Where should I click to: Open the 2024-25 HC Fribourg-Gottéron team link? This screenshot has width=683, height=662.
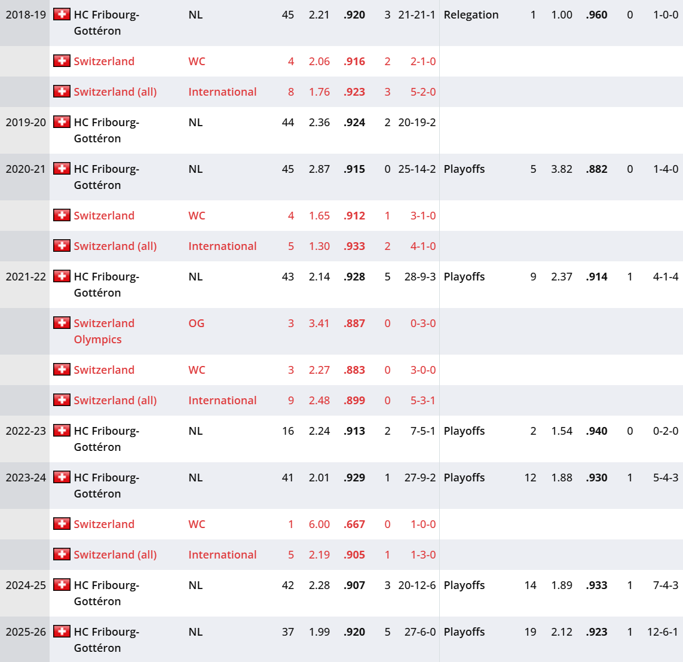(x=107, y=593)
